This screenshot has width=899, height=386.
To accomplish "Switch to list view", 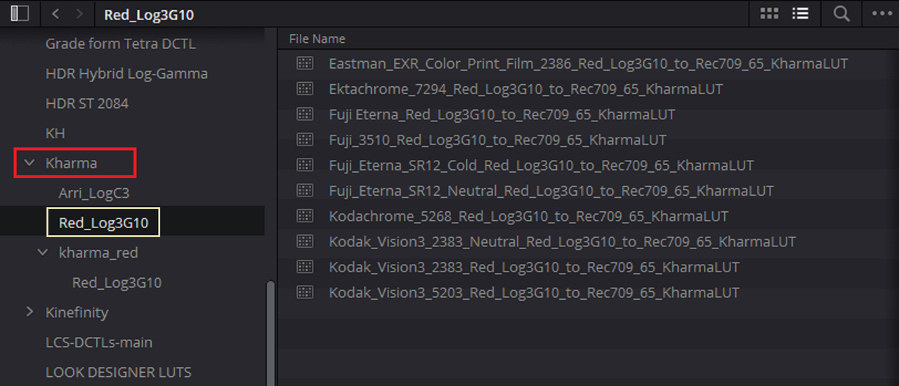I will (x=800, y=13).
